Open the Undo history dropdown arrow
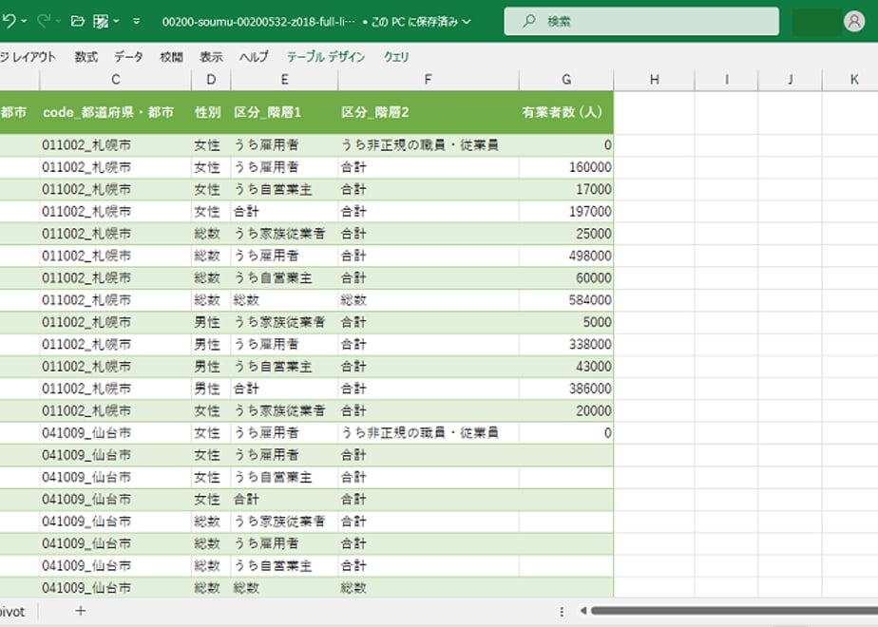The width and height of the screenshot is (878, 627). coord(23,21)
